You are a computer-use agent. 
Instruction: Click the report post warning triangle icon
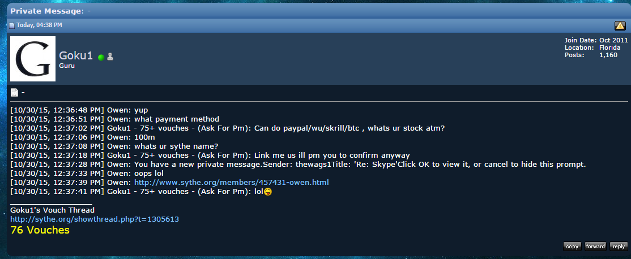pos(620,25)
